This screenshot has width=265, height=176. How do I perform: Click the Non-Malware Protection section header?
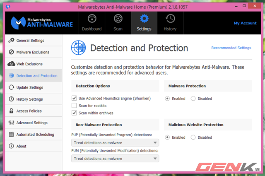115,125
